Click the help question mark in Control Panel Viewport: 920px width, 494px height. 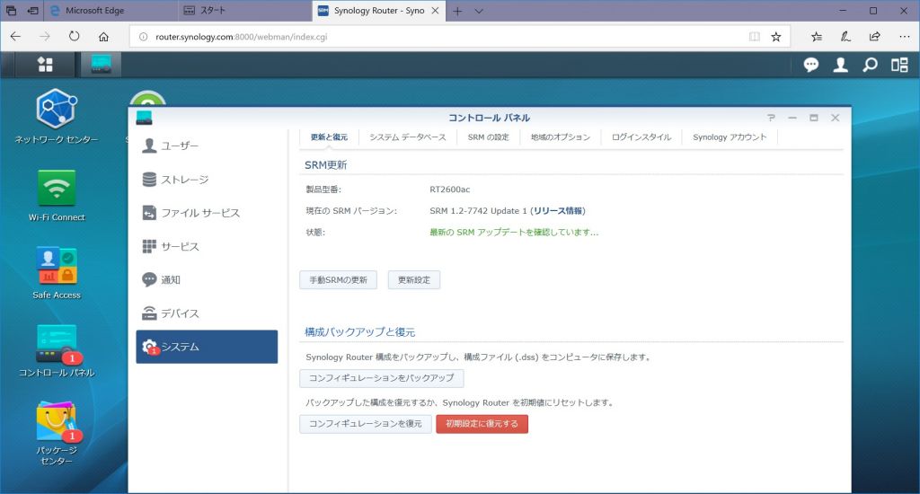[x=771, y=118]
